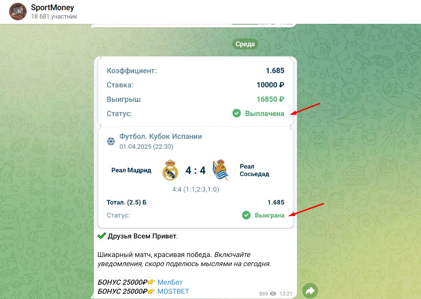Click the 18 681 участник subscriber count

pos(54,16)
